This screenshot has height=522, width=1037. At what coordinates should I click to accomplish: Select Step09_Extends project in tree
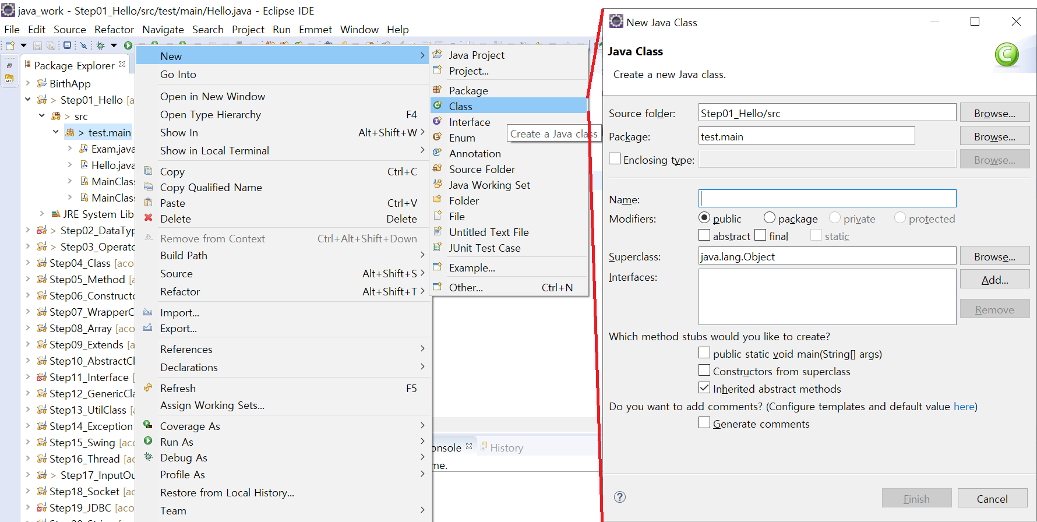pyautogui.click(x=86, y=344)
